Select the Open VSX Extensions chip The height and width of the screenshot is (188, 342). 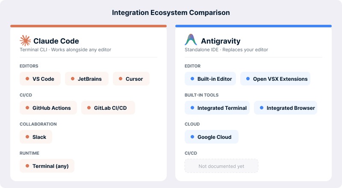point(275,79)
